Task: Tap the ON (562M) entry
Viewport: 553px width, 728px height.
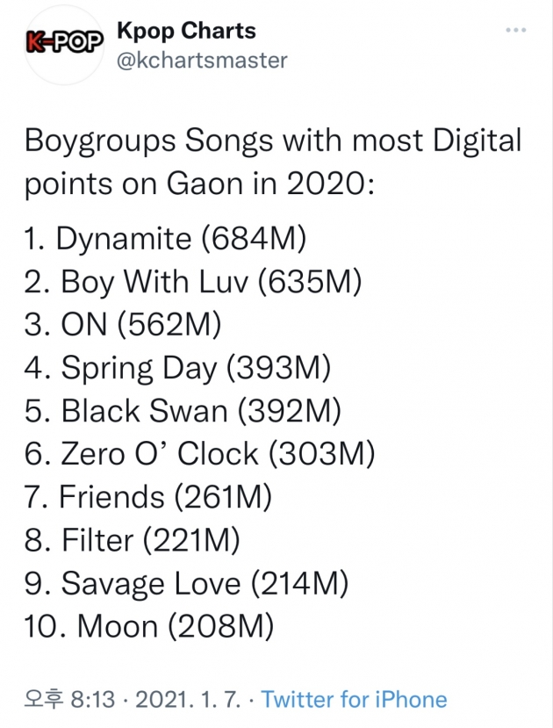Action: click(x=122, y=325)
